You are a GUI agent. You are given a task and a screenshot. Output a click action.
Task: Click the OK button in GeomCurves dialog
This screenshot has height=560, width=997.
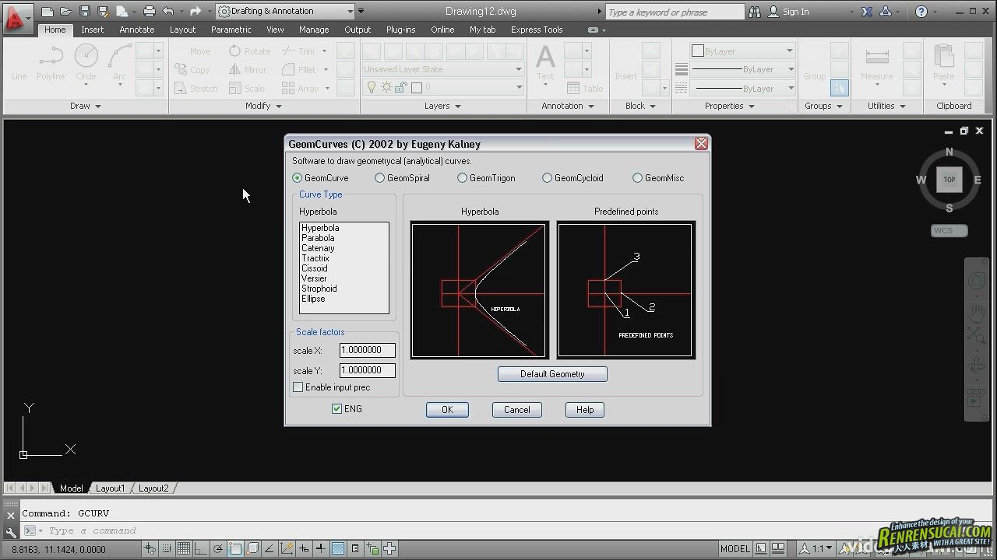click(447, 410)
